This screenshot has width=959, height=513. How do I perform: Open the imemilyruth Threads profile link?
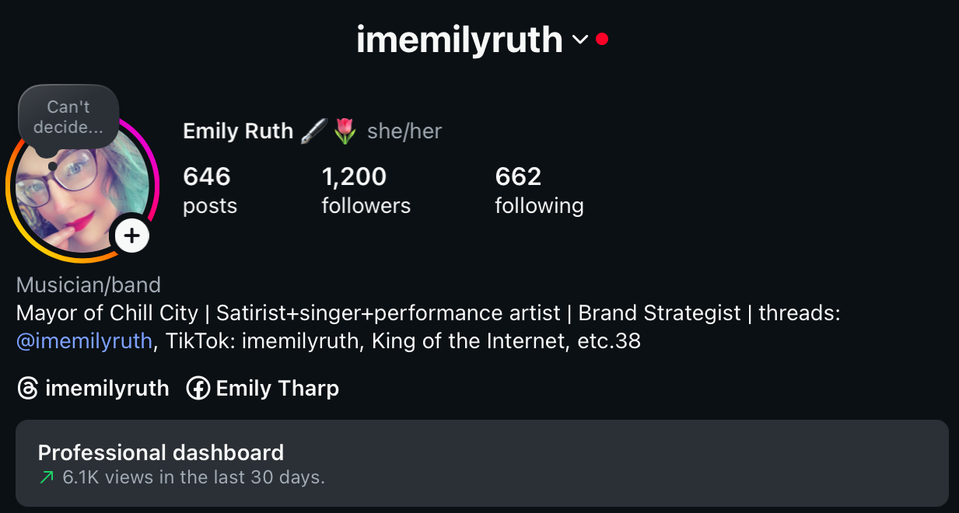107,389
